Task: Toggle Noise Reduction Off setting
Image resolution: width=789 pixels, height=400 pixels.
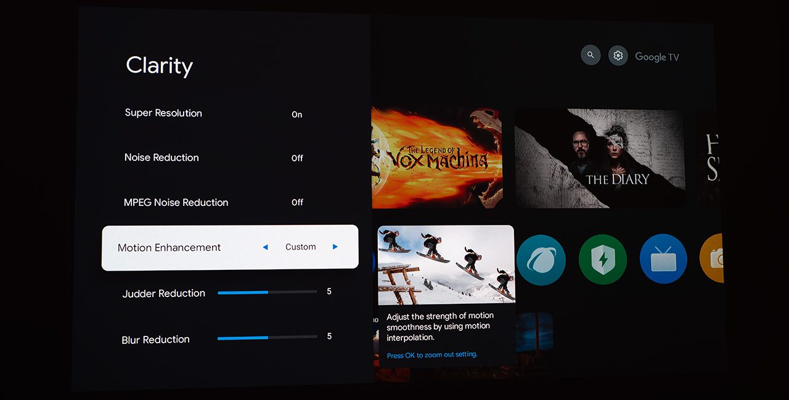Action: [x=296, y=158]
